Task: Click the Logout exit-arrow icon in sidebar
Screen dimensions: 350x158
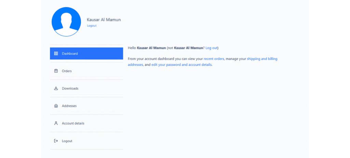Action: pyautogui.click(x=56, y=141)
